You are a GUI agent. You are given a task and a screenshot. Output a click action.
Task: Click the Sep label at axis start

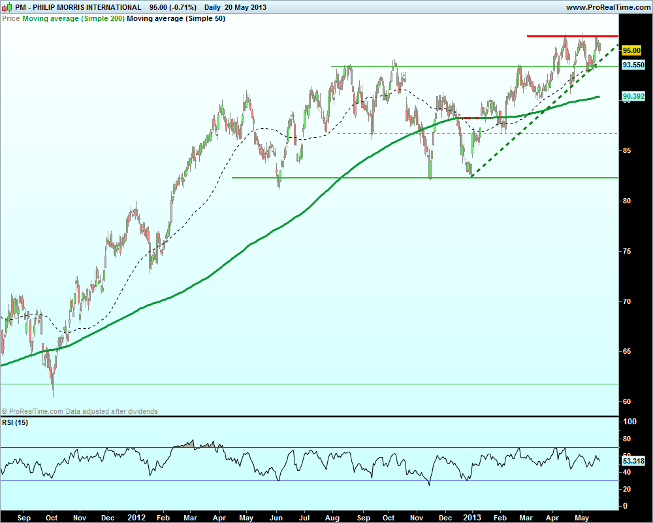[x=24, y=518]
